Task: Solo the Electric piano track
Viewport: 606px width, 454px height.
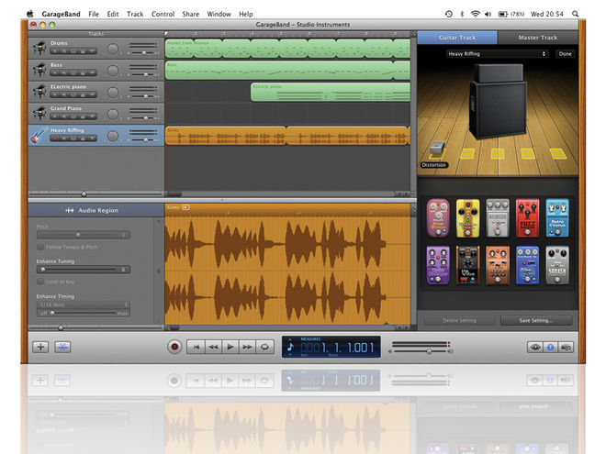Action: coord(73,94)
